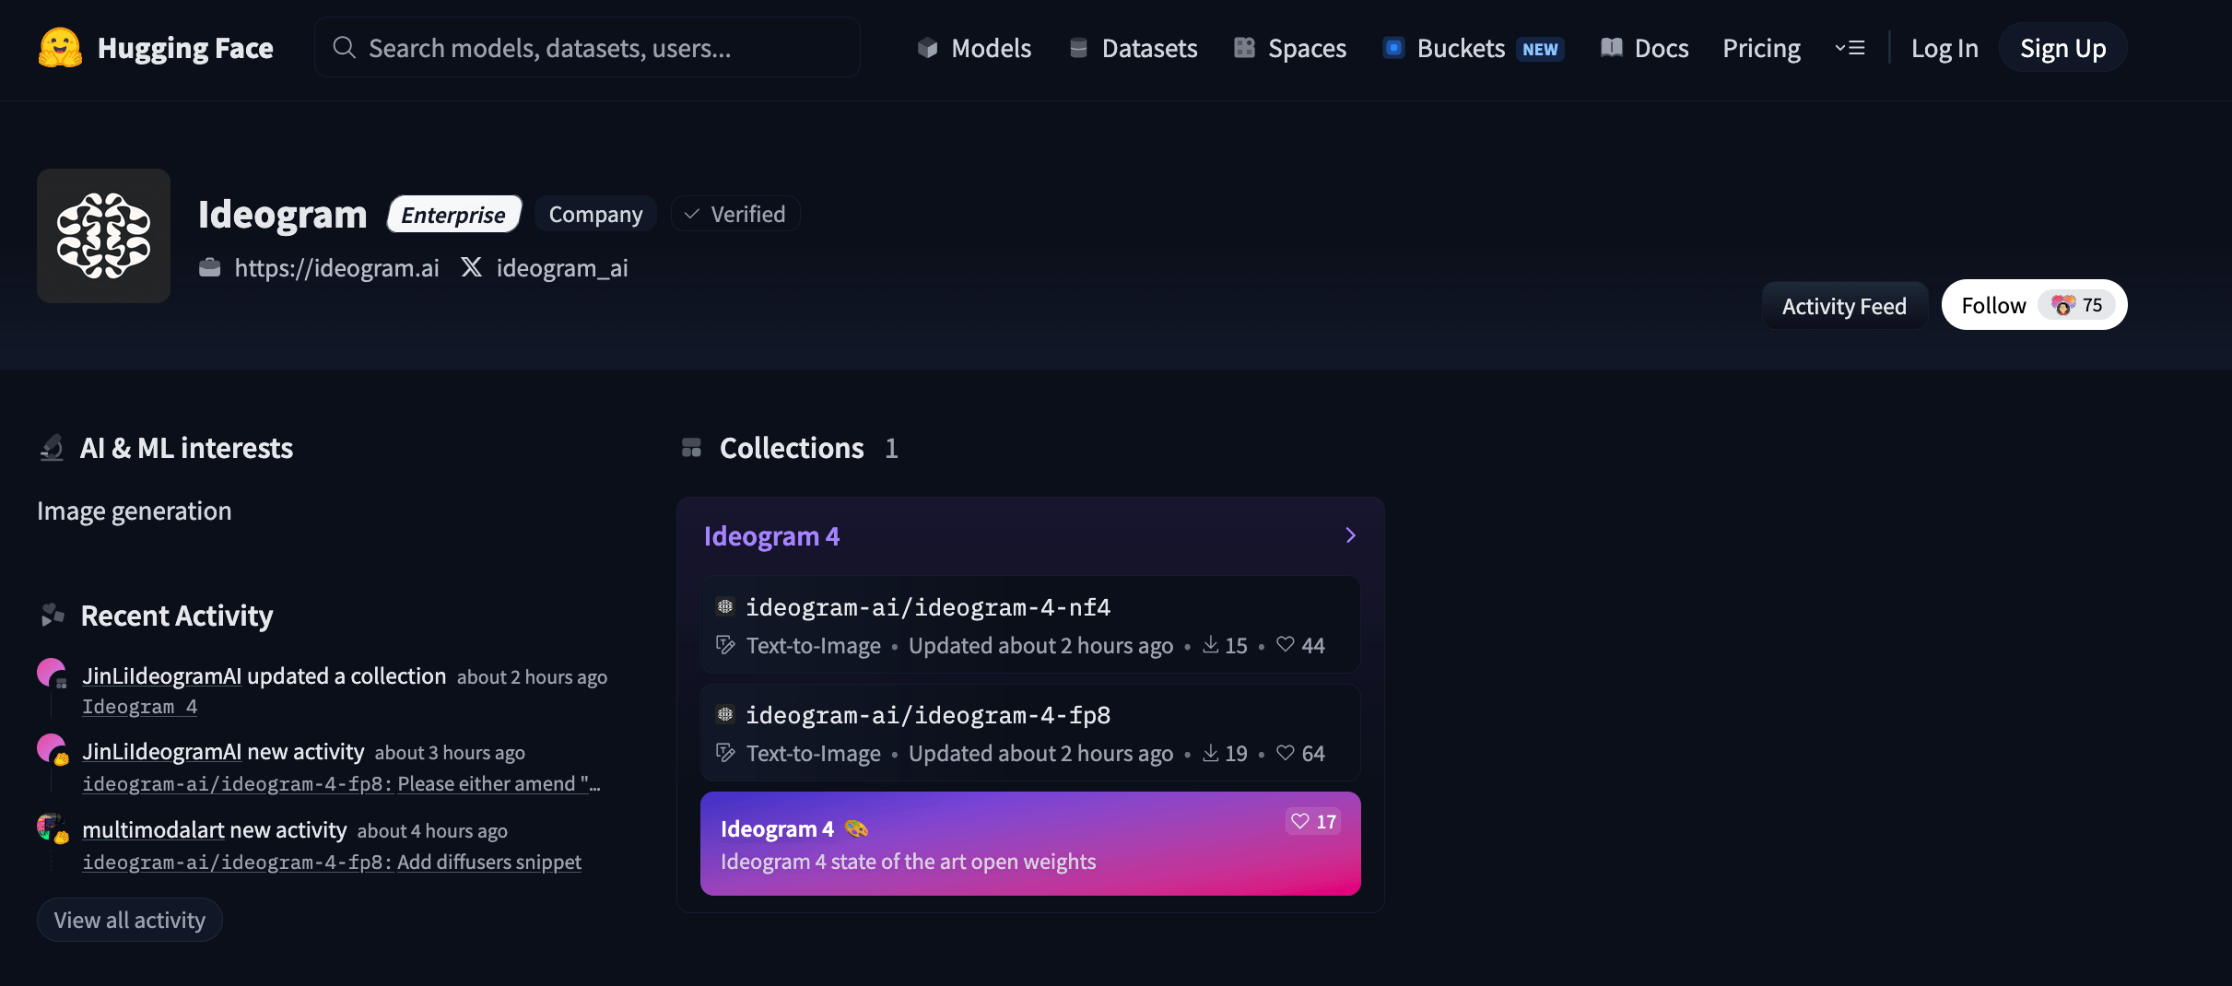Click the Hugging Face emoji logo
This screenshot has width=2232, height=986.
point(60,47)
